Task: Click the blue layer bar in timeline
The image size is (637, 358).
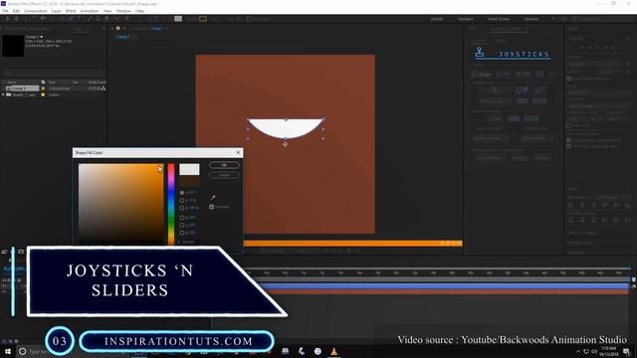Action: (x=443, y=286)
